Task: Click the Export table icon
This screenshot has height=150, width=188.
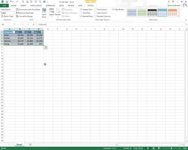Action: pyautogui.click(x=52, y=13)
